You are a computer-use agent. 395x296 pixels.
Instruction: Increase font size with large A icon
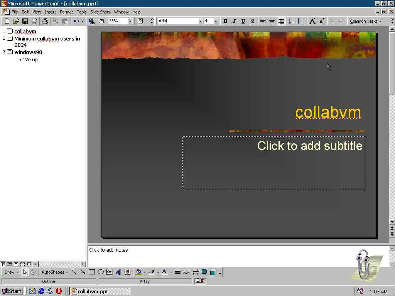click(312, 21)
